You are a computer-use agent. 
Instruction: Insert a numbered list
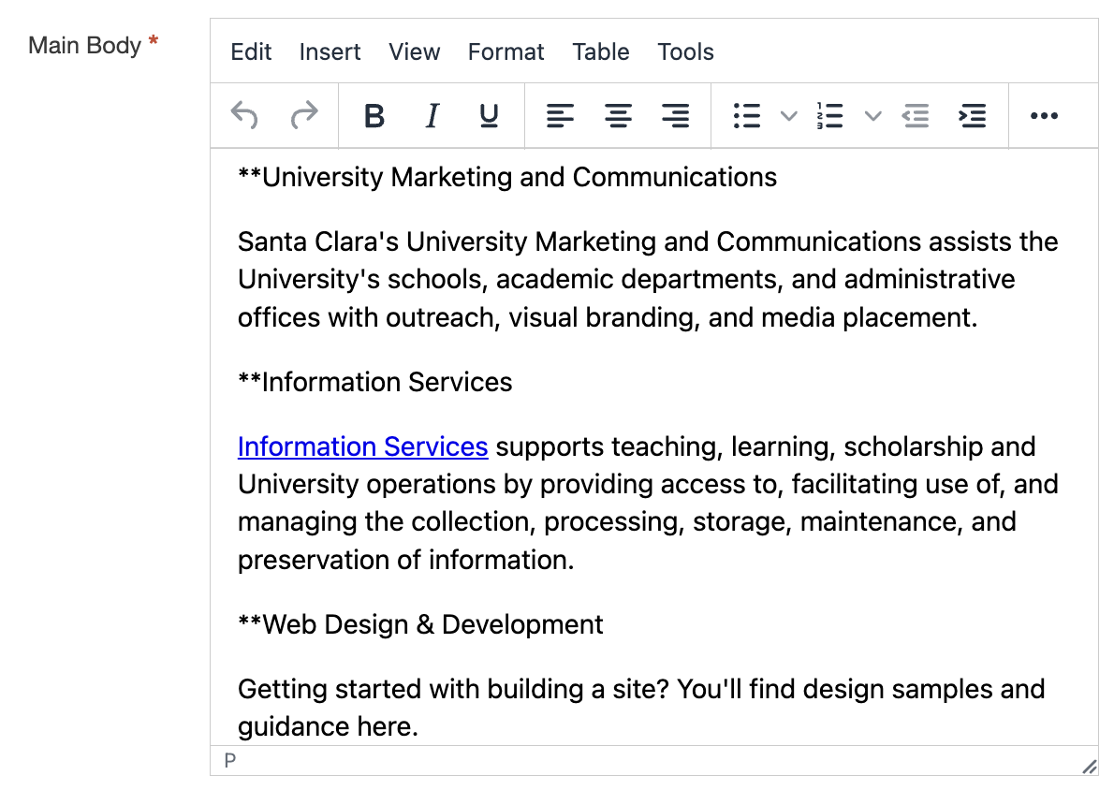(829, 115)
